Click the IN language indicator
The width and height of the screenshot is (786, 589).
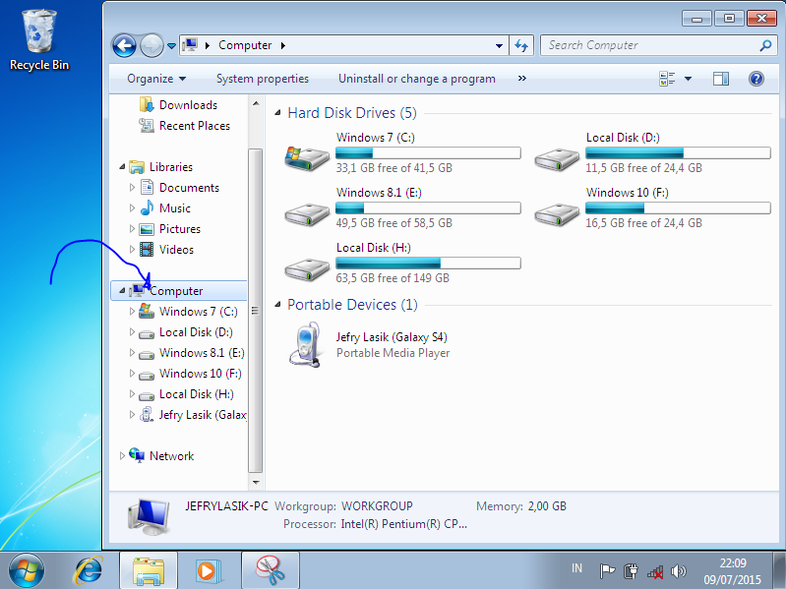click(577, 568)
